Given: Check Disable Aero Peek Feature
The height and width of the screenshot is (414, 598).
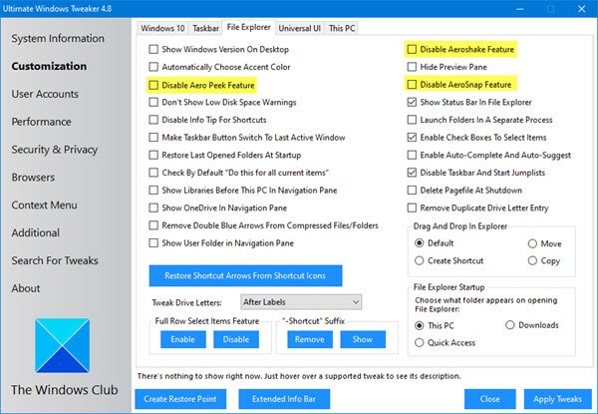Looking at the screenshot, I should coord(153,85).
